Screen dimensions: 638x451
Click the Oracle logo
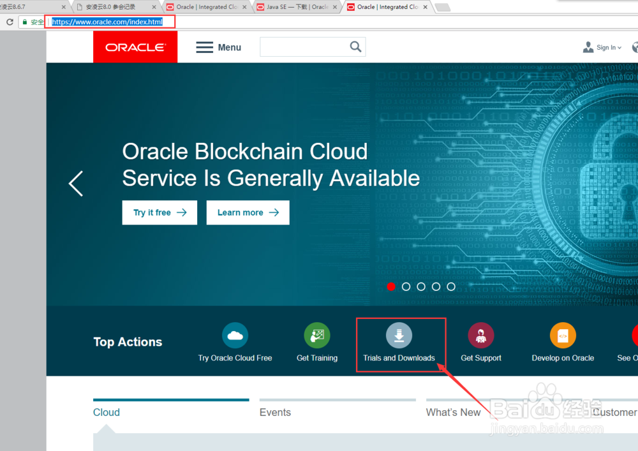[135, 47]
